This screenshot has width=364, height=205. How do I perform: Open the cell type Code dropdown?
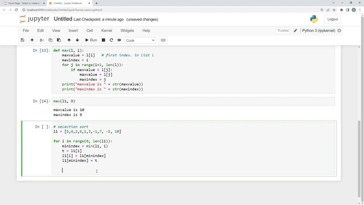pyautogui.click(x=140, y=40)
